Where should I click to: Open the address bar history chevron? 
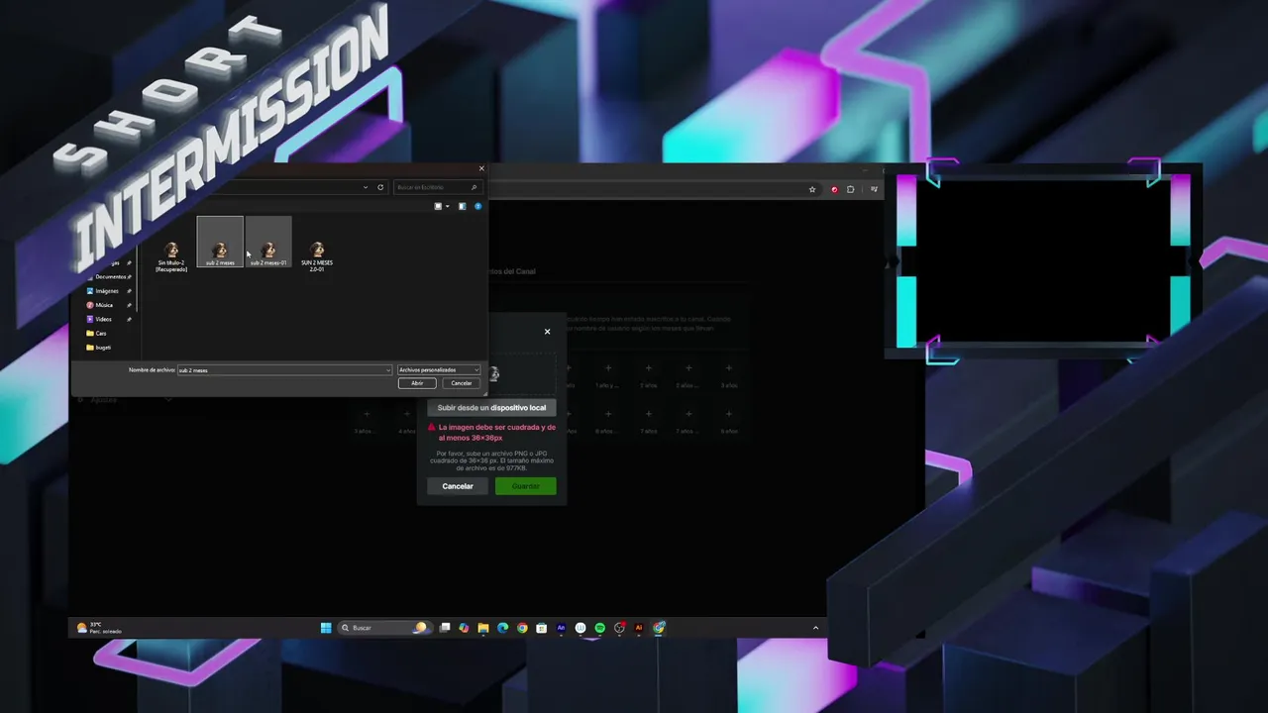coord(366,187)
